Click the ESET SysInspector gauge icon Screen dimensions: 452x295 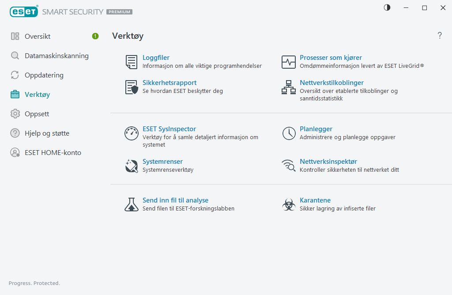click(x=132, y=133)
